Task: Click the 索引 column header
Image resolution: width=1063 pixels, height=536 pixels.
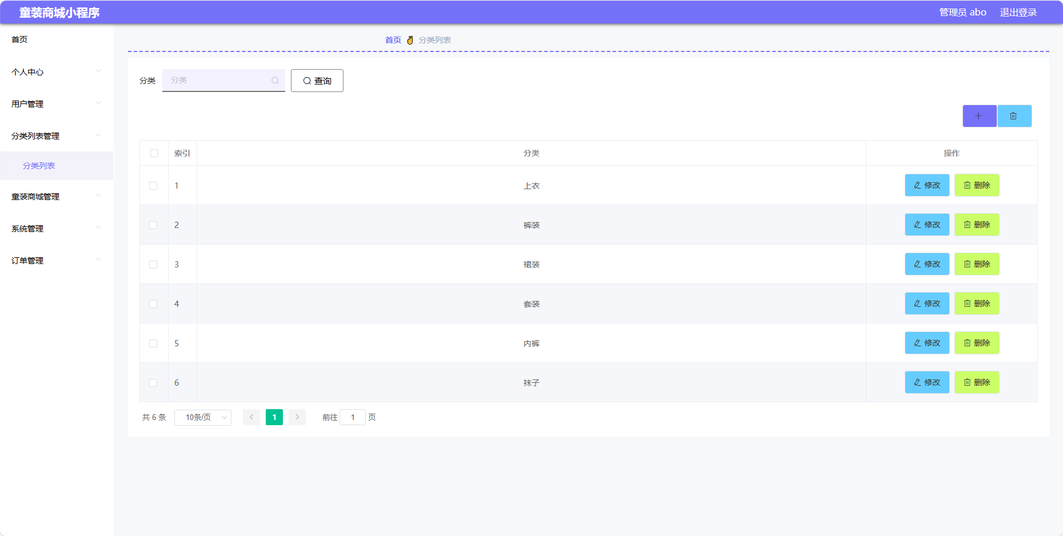Action: coord(182,153)
